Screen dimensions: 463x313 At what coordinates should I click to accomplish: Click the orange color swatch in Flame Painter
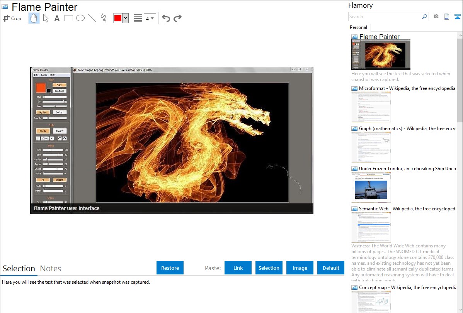click(x=41, y=88)
